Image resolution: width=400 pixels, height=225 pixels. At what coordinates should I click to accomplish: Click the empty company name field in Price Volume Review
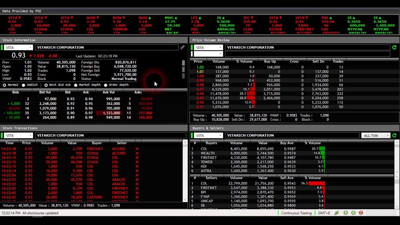pos(307,54)
